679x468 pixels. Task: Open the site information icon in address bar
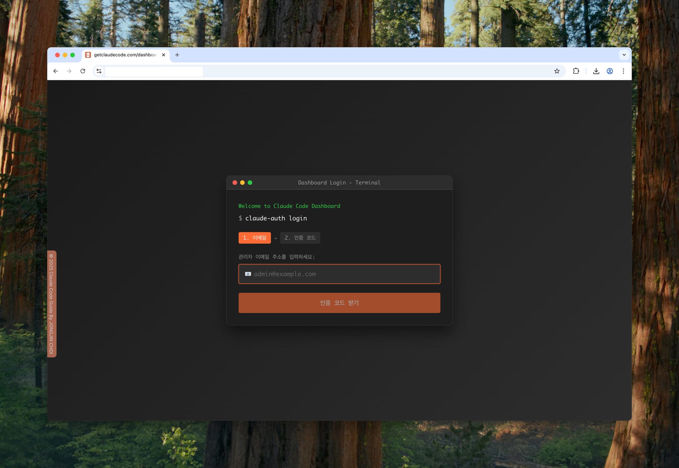[x=99, y=71]
